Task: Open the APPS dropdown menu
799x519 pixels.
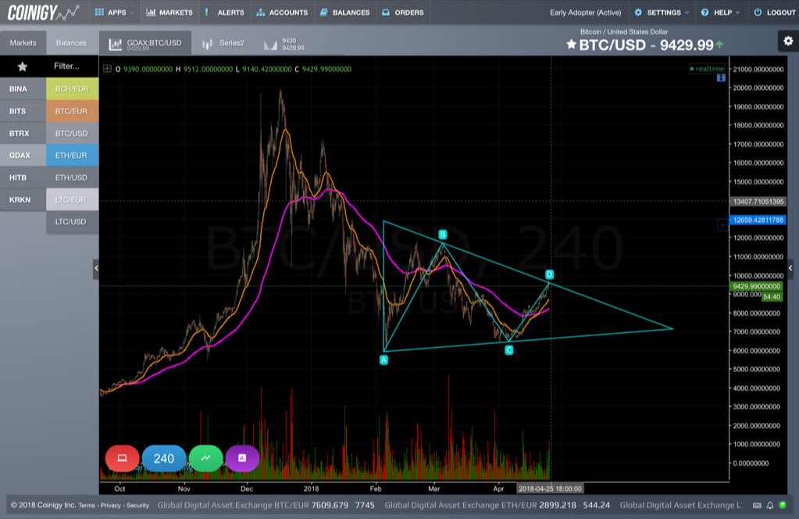Action: pyautogui.click(x=114, y=13)
